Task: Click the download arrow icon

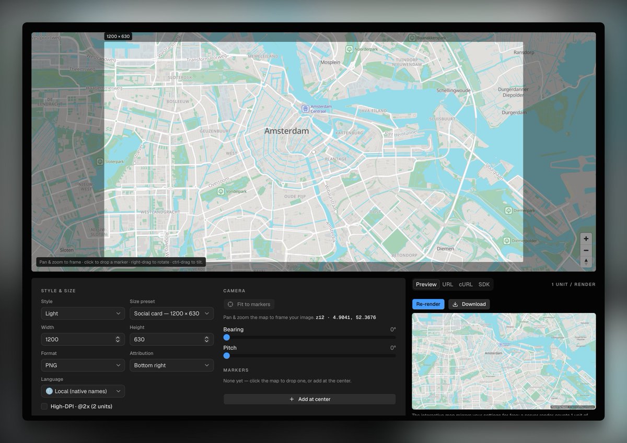Action: (x=455, y=304)
